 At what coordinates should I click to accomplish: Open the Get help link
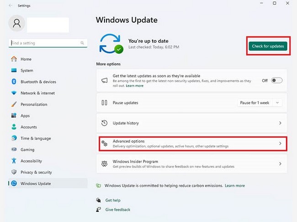pos(113,200)
